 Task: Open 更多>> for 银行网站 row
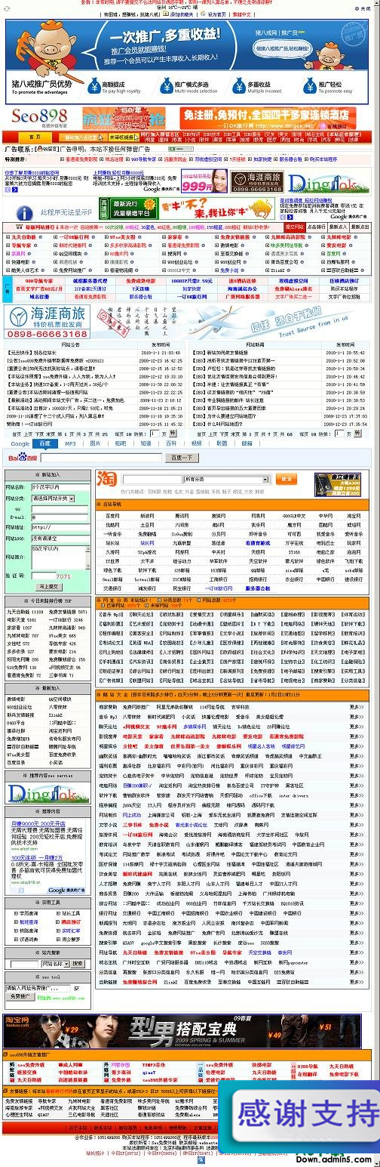(357, 912)
